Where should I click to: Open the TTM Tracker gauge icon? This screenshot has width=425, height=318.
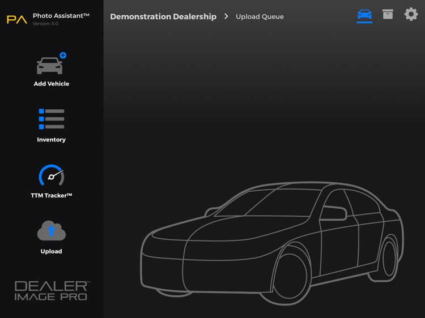point(52,175)
